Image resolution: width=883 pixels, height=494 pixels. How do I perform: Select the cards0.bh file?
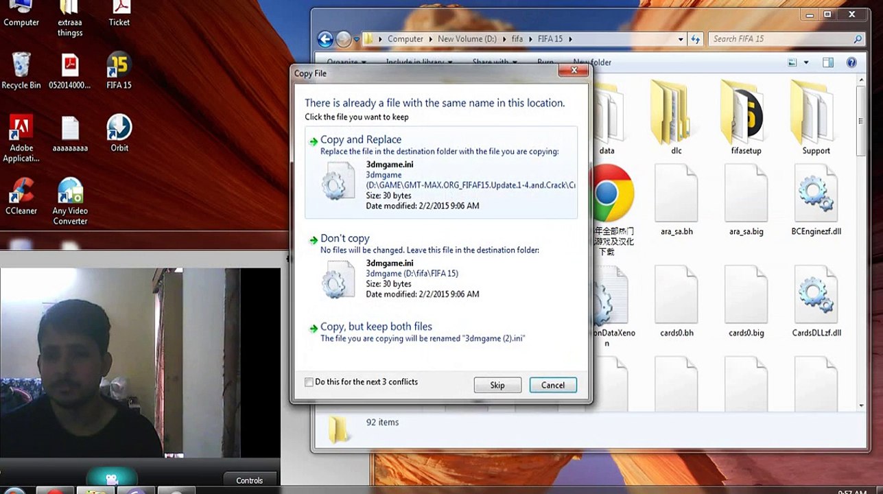(676, 302)
